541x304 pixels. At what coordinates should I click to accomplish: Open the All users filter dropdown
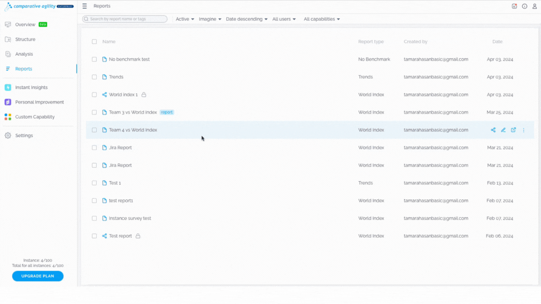284,19
